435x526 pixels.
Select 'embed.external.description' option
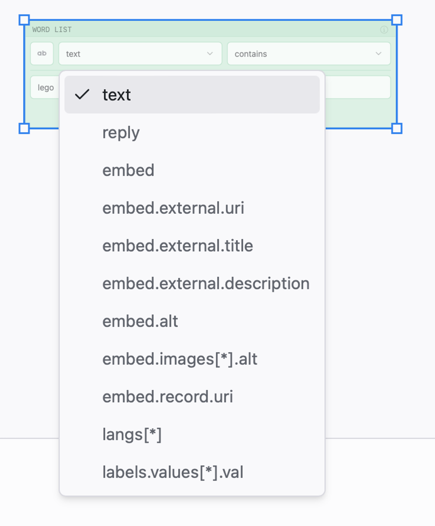coord(192,284)
